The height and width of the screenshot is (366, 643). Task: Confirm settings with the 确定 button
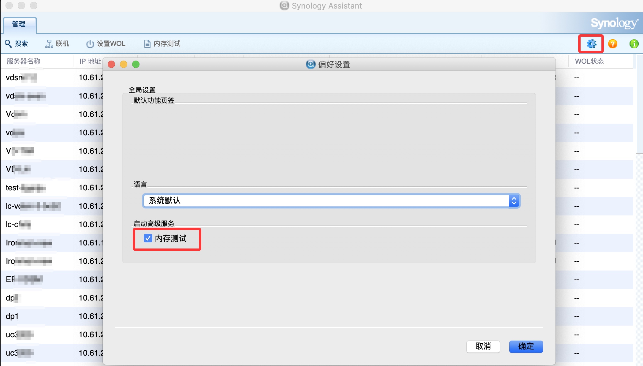[x=526, y=346]
